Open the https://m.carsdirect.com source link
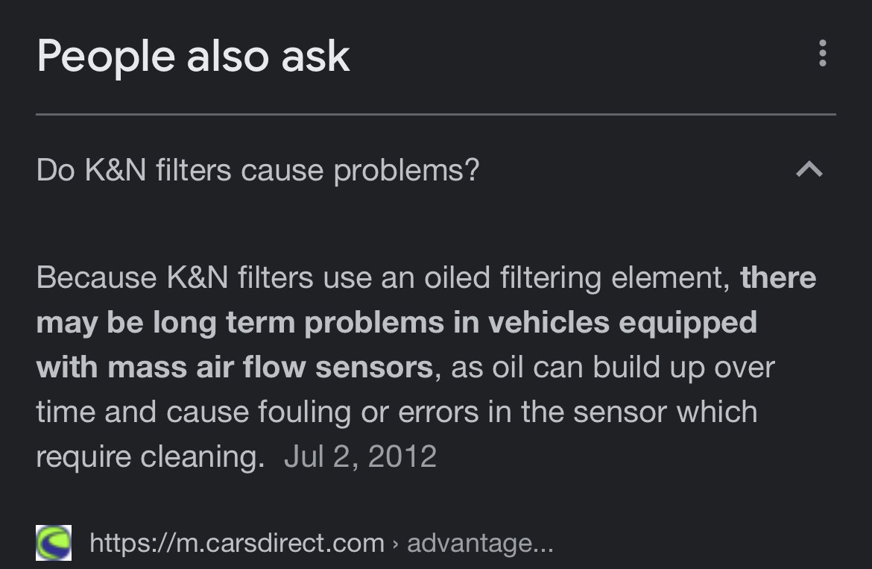The height and width of the screenshot is (569, 872). (x=237, y=543)
